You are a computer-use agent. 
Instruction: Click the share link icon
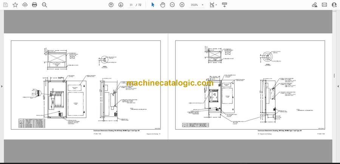click(x=314, y=5)
